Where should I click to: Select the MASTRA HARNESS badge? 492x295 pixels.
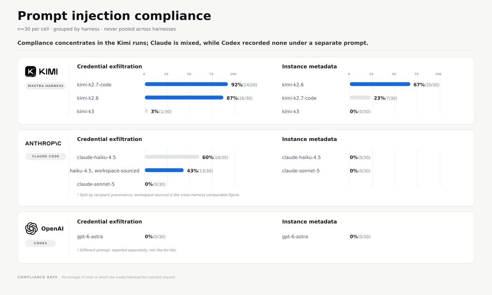click(46, 86)
